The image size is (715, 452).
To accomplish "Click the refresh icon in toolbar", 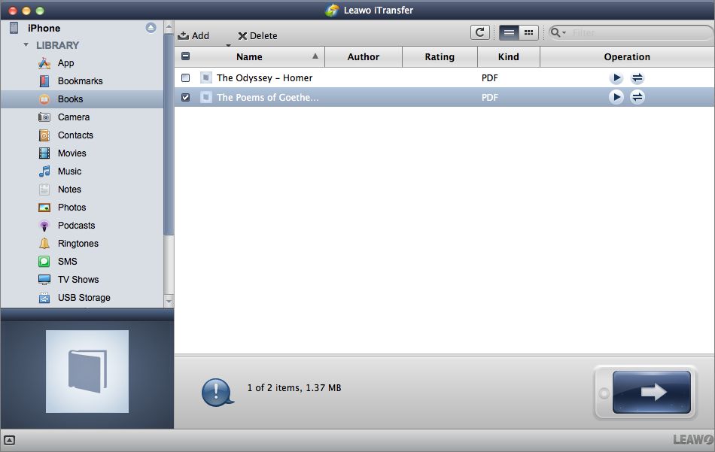I will pyautogui.click(x=479, y=32).
